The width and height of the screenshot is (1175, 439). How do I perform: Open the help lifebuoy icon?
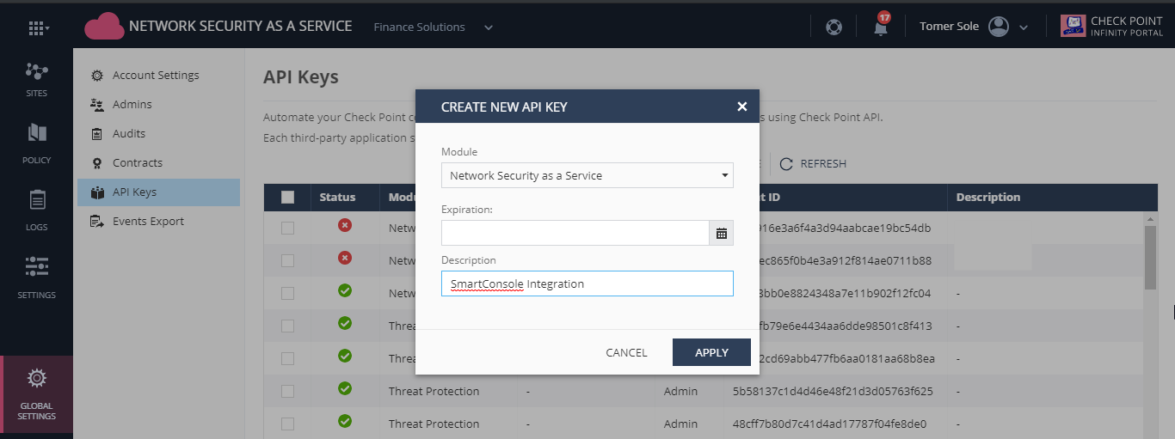pyautogui.click(x=834, y=27)
